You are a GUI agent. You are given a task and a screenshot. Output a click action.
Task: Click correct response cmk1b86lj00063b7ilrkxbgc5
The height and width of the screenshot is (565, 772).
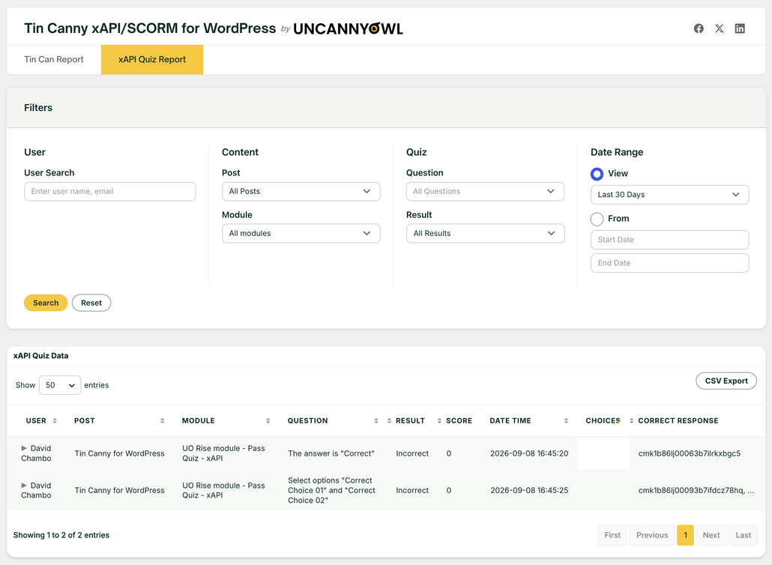[690, 453]
